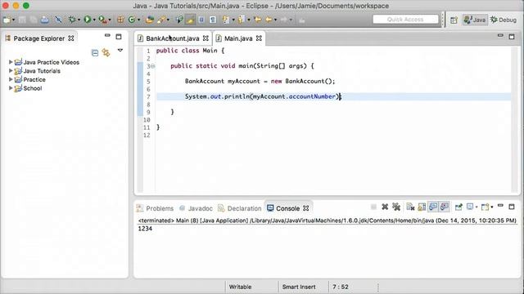
Task: Expand the Practice project
Action: tap(11, 79)
